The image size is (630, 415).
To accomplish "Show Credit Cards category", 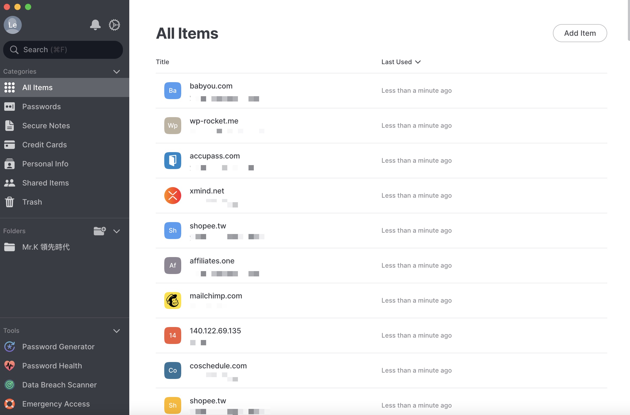I will tap(65, 145).
